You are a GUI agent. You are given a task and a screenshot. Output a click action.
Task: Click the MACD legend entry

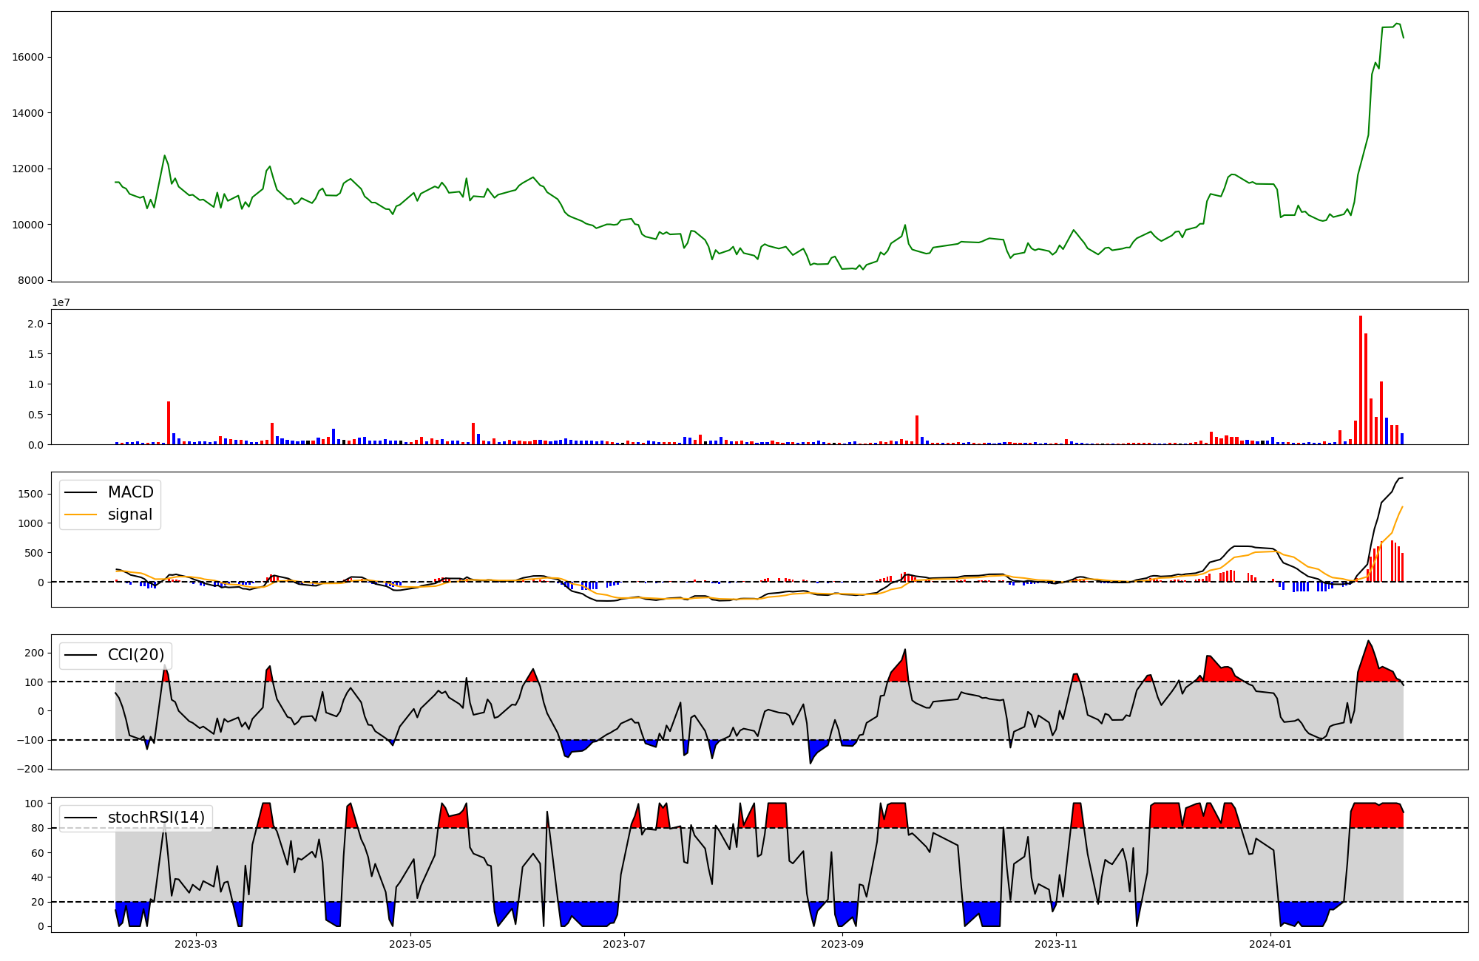(x=109, y=492)
